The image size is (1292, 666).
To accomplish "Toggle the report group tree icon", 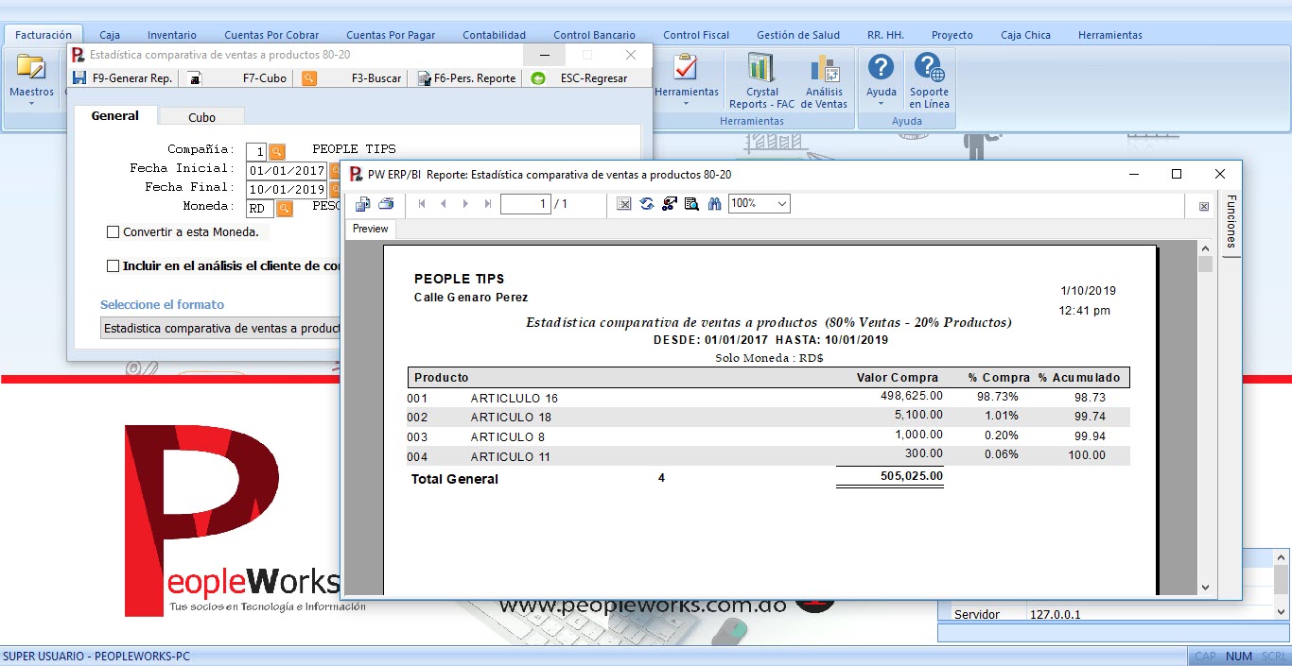I will pos(670,203).
